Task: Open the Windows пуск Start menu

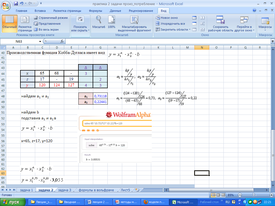Action: point(13,202)
